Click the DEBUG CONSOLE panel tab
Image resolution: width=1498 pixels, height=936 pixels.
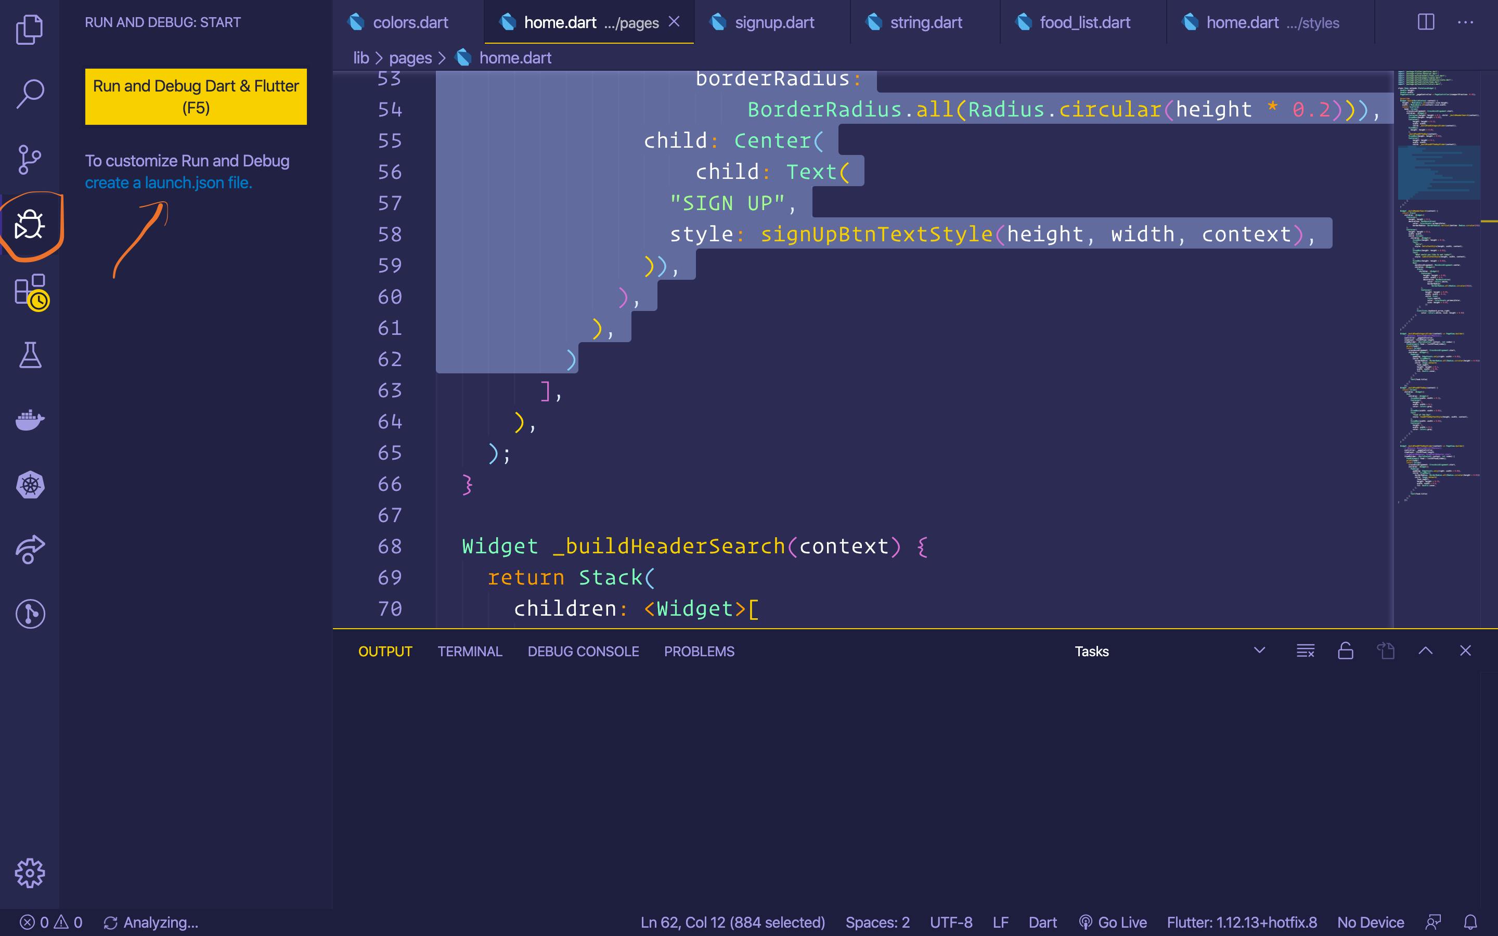[x=583, y=650]
